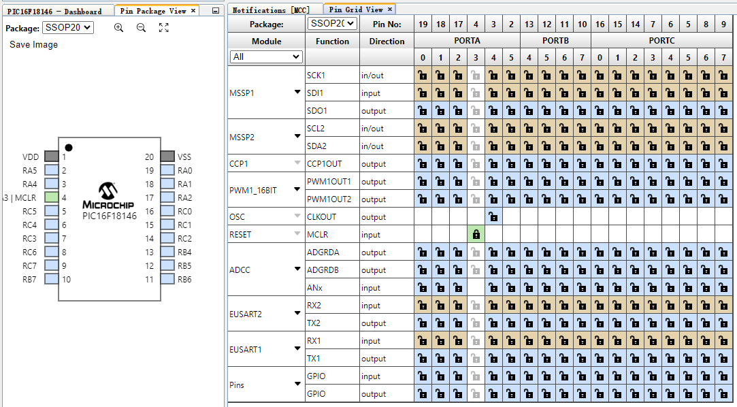Unlock the green MCLR lock on RA3
The image size is (737, 407).
476,235
